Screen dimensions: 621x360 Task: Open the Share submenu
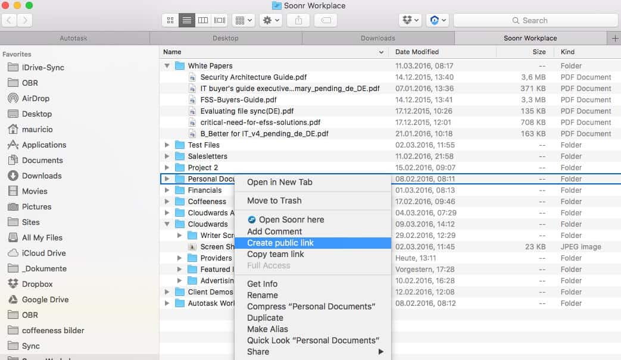pyautogui.click(x=313, y=352)
